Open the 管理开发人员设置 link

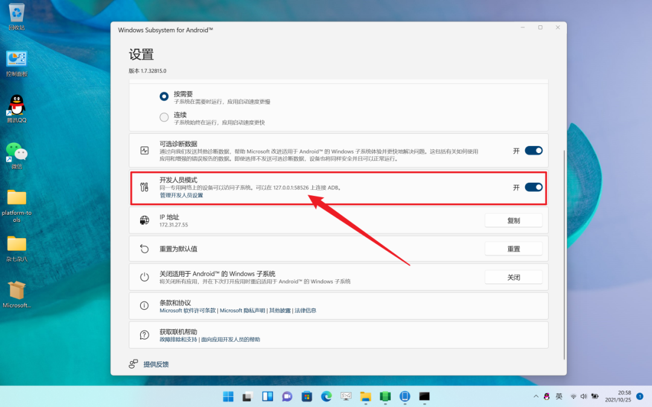181,195
